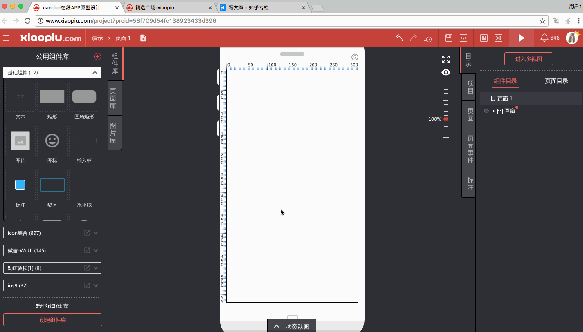
Task: Select the 页面目录 tab
Action: point(556,81)
